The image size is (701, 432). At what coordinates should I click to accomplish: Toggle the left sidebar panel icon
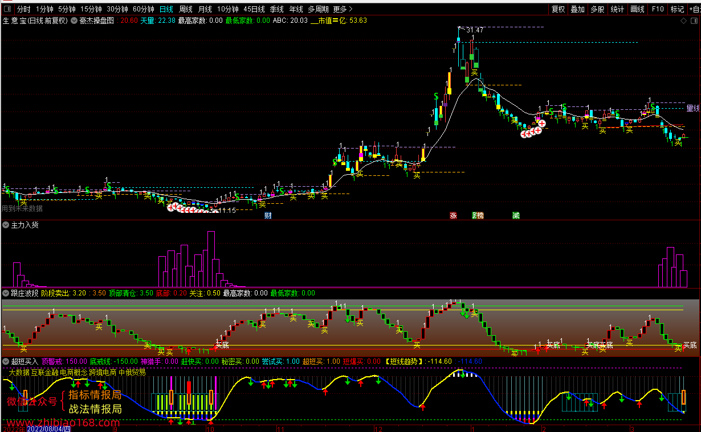click(x=7, y=9)
